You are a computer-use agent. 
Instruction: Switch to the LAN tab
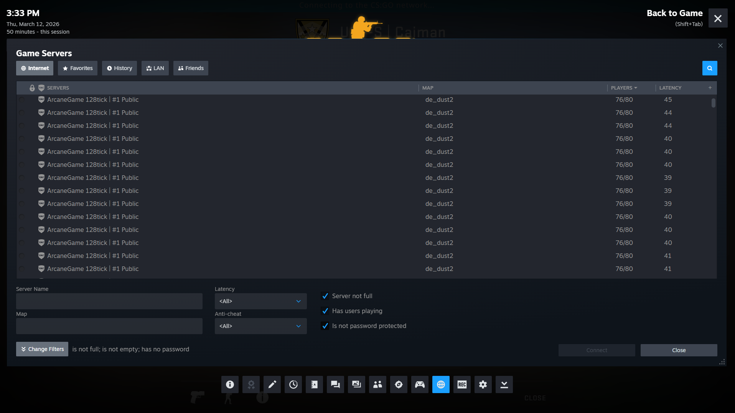tap(155, 68)
